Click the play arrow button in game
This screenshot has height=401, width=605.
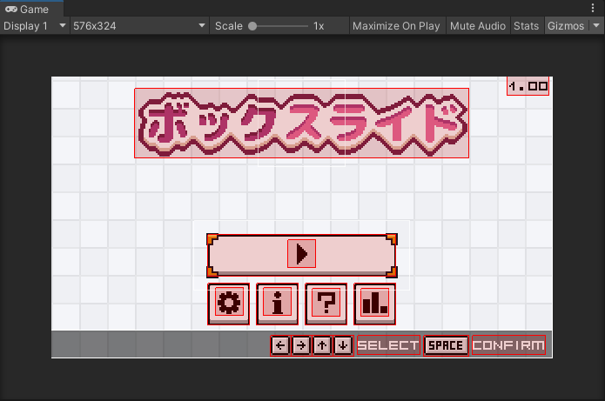(x=302, y=255)
